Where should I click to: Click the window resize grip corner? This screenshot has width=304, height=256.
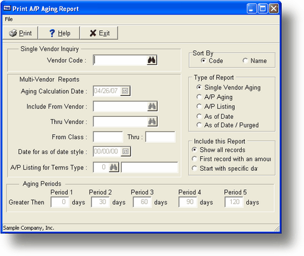coord(277,229)
